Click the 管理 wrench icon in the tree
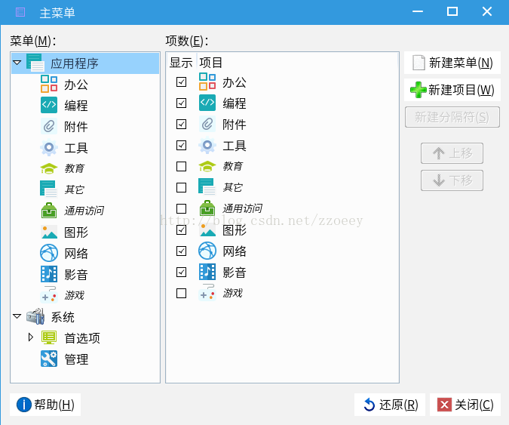Screen dimensions: 509x425 click(x=49, y=359)
